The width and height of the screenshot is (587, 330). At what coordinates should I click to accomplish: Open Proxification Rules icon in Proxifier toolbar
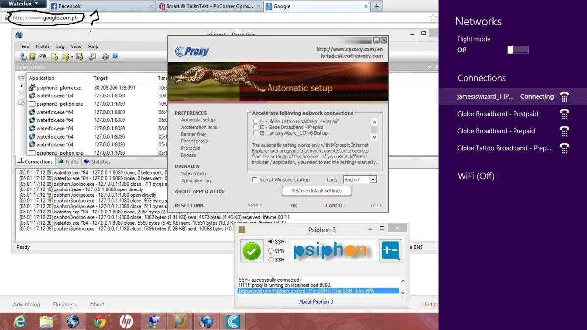(x=32, y=57)
